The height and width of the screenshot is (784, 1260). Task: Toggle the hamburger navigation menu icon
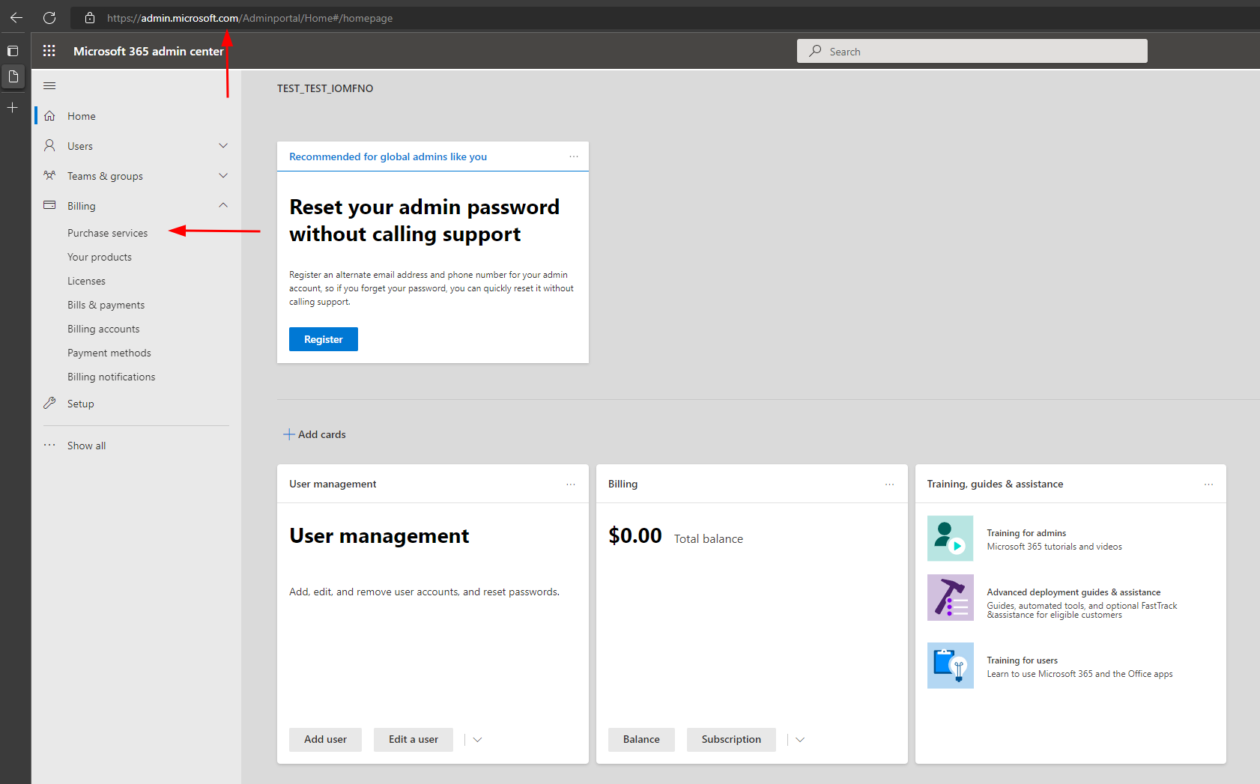pos(49,85)
